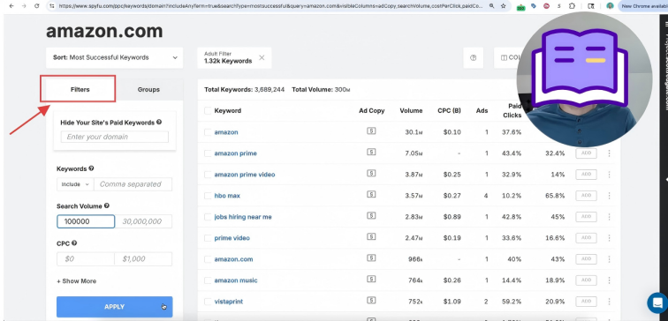668x321 pixels.
Task: Check the box for amazon prime video
Action: (208, 175)
